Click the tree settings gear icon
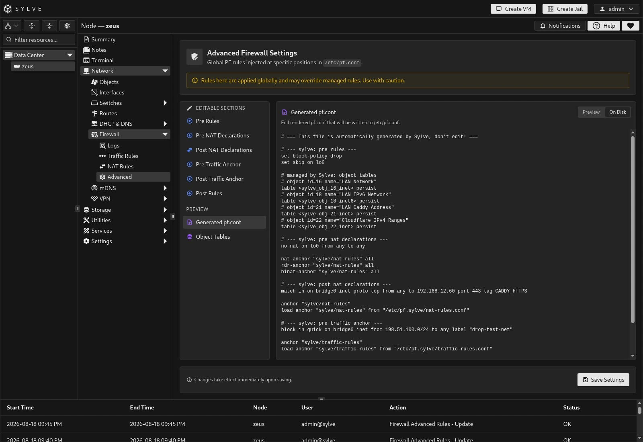This screenshot has height=442, width=643. (67, 26)
